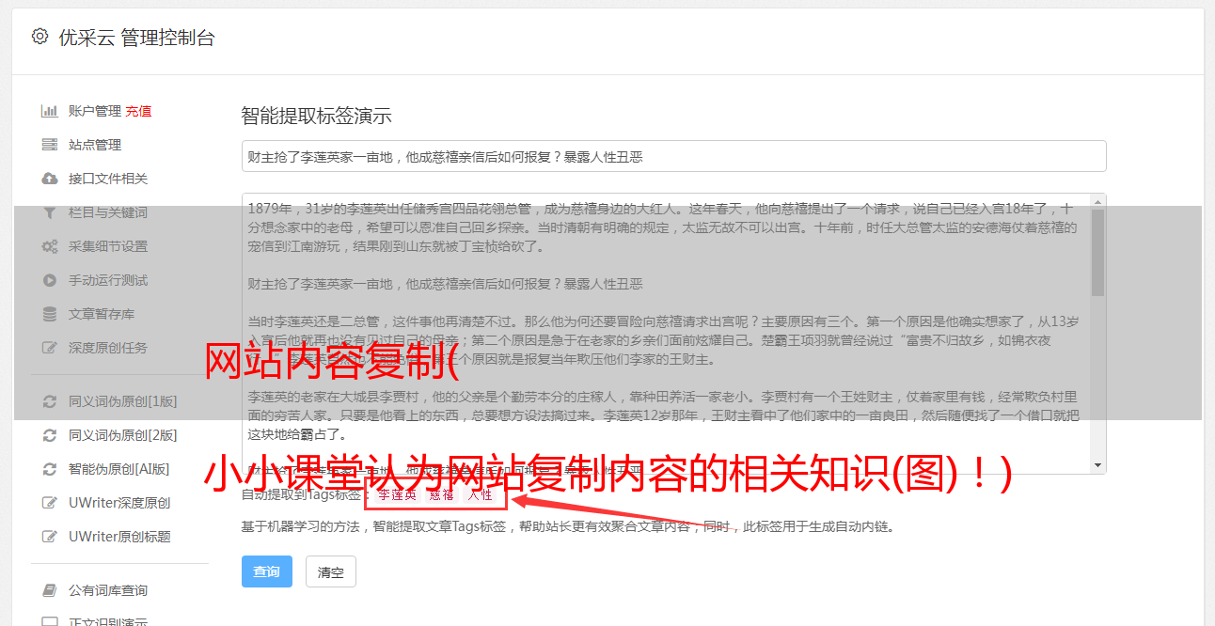This screenshot has height=626, width=1215.
Task: Open the UWriter原创标题 sidebar item
Action: [118, 537]
